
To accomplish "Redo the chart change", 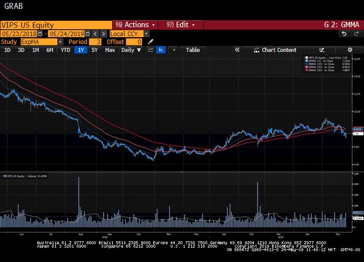I will [x=357, y=34].
